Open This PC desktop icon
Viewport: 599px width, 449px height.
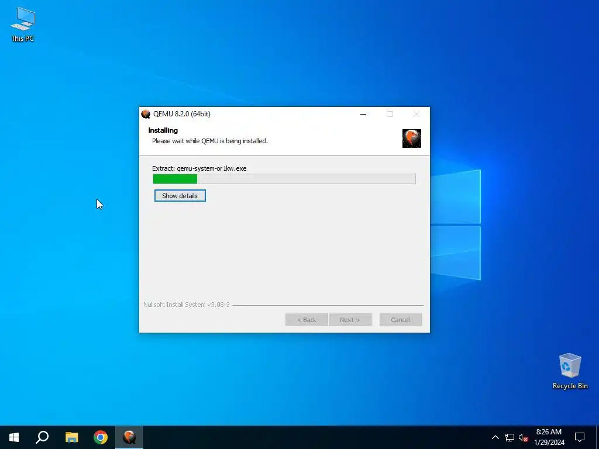(x=23, y=24)
